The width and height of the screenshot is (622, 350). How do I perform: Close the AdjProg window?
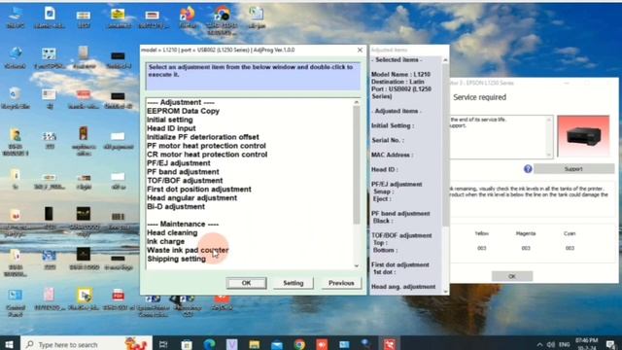click(x=360, y=50)
